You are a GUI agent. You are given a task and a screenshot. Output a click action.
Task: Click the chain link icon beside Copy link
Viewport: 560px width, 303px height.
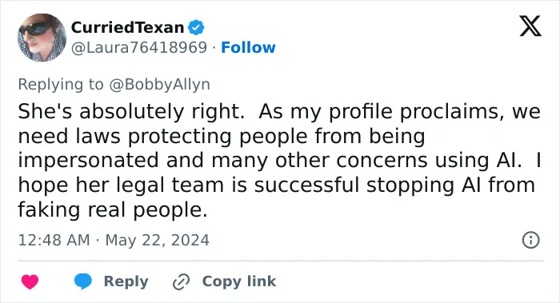181,281
